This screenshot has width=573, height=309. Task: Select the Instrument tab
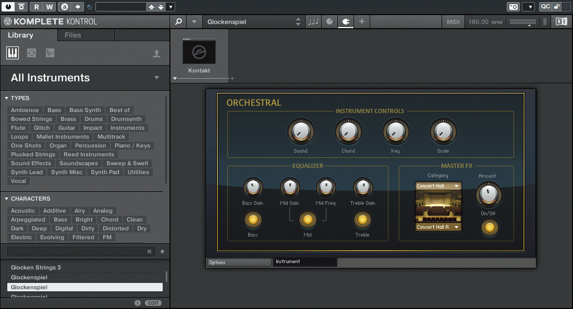pos(304,262)
